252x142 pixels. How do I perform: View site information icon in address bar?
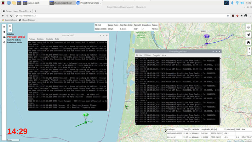(x=16, y=16)
